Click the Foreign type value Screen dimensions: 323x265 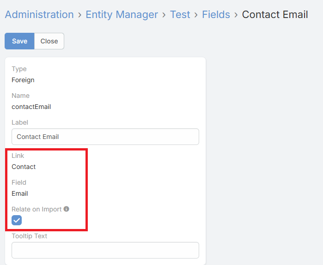(x=23, y=80)
